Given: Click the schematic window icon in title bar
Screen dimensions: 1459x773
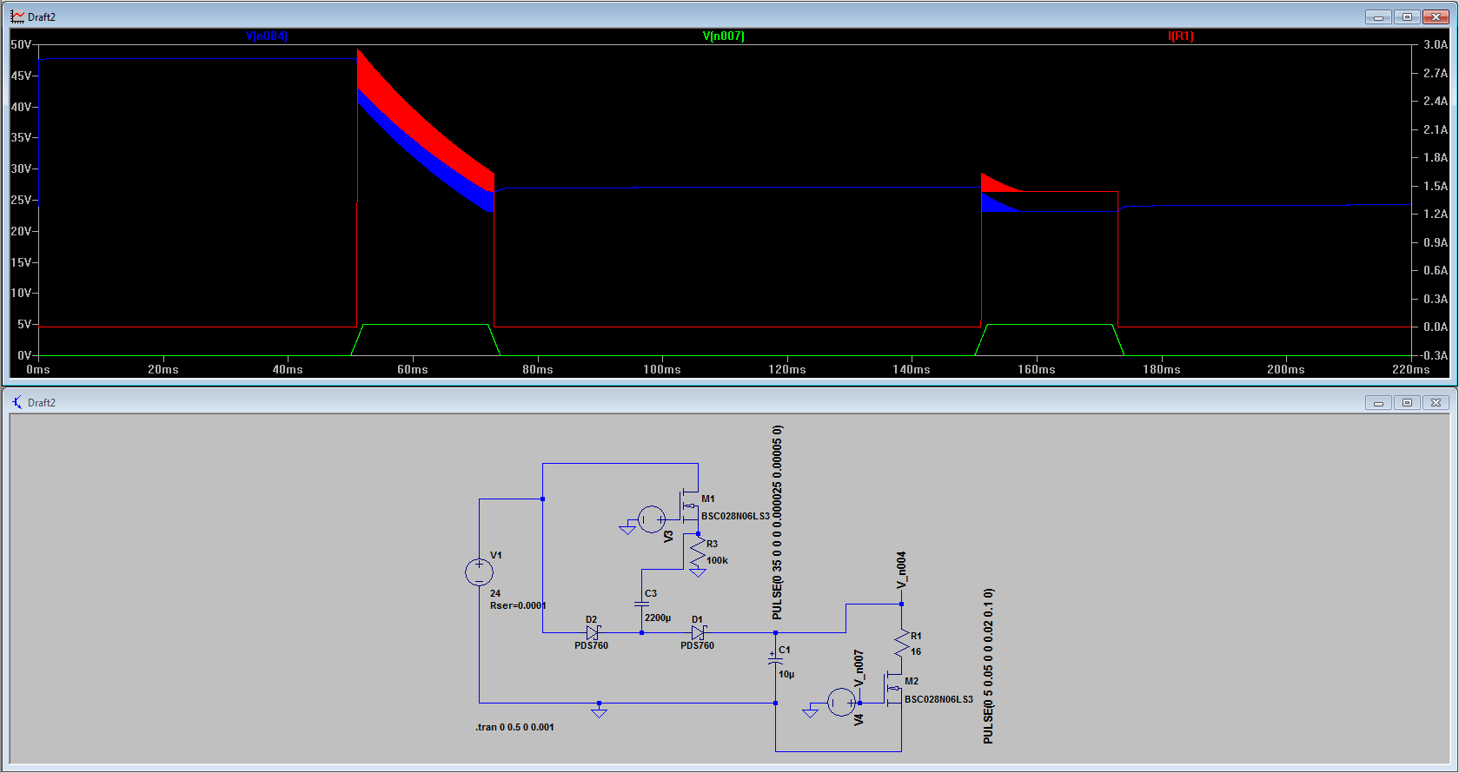Looking at the screenshot, I should 17,402.
